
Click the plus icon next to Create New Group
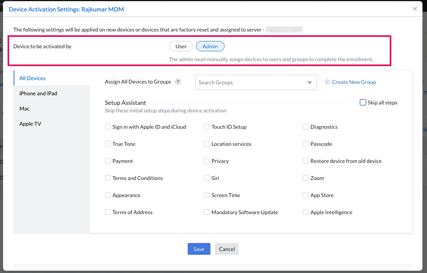click(x=327, y=82)
